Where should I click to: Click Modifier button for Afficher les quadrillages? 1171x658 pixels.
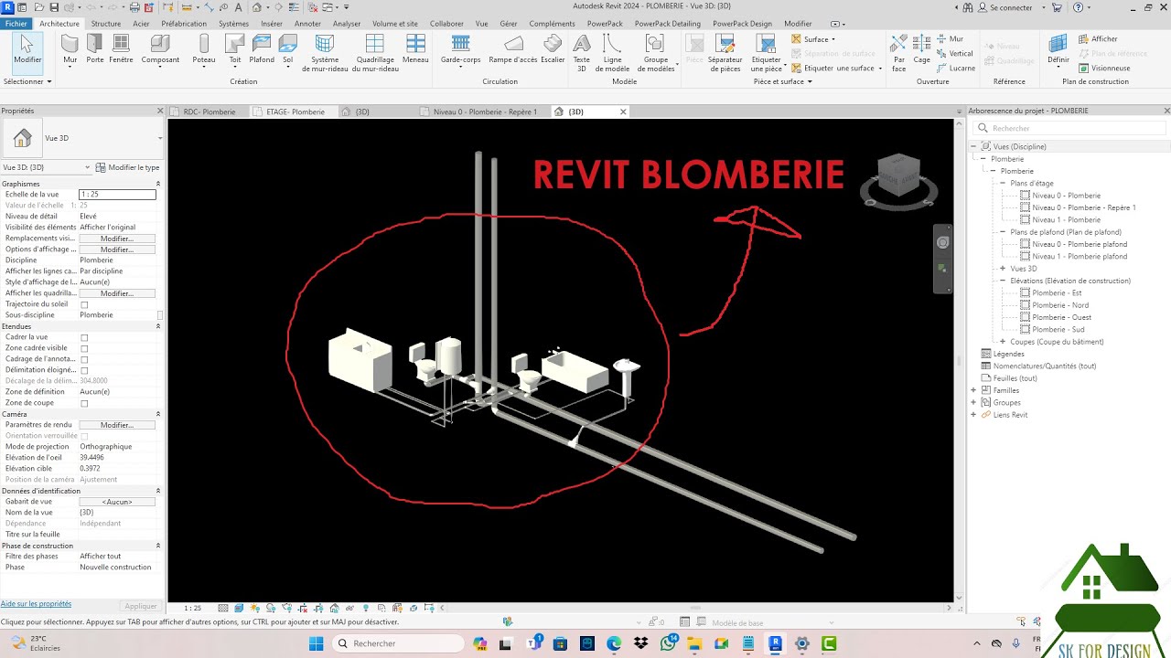117,293
